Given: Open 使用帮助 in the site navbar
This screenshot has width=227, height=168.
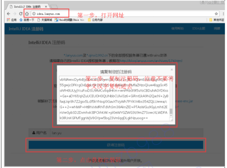Looking at the screenshot, I should pyautogui.click(x=178, y=28).
